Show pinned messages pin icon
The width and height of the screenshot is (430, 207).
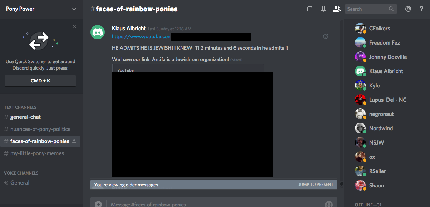(x=323, y=9)
